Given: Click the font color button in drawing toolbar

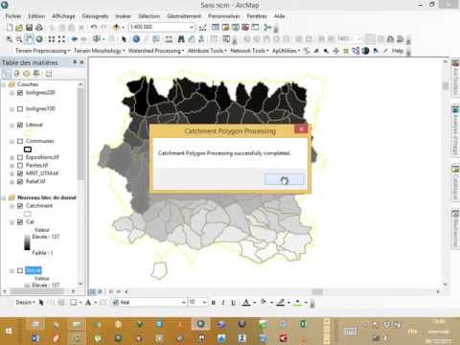Looking at the screenshot, I should tap(246, 303).
